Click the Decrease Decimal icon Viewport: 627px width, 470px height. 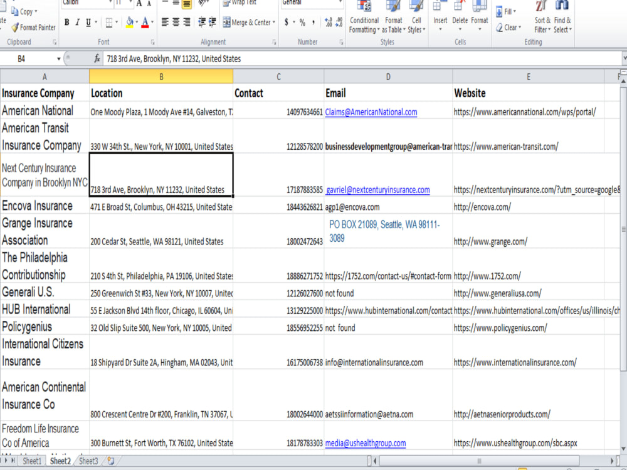[339, 23]
